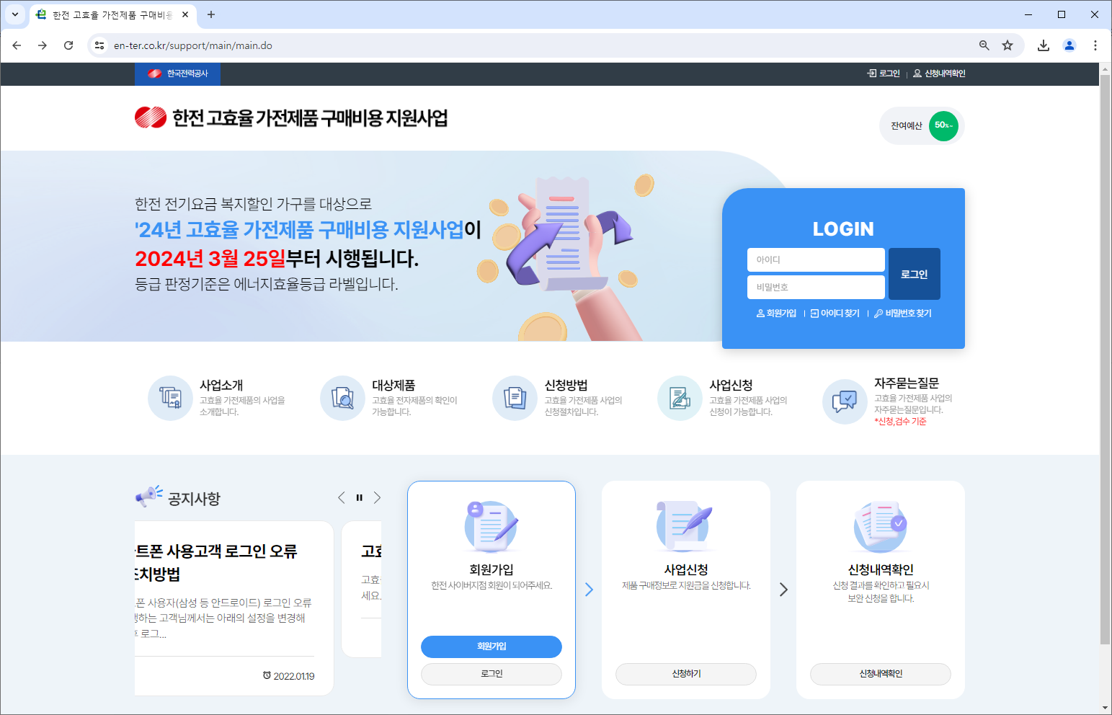1112x715 pixels.
Task: Click the 신청내역확인 card illustration icon
Action: [881, 527]
